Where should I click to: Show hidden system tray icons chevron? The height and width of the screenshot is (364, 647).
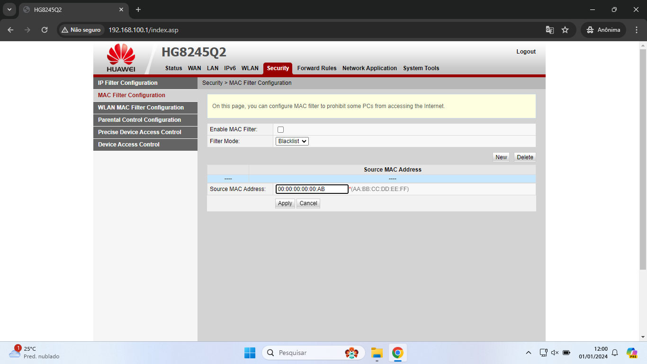(529, 353)
